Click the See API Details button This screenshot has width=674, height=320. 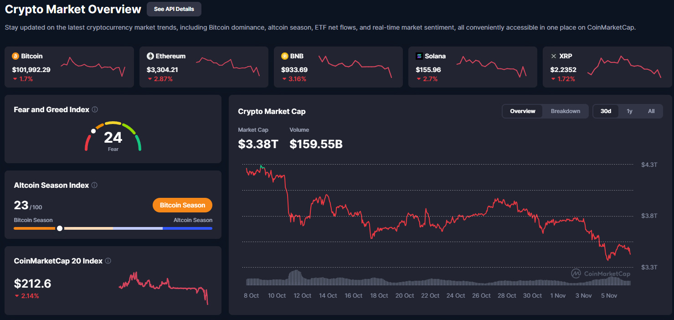[174, 9]
